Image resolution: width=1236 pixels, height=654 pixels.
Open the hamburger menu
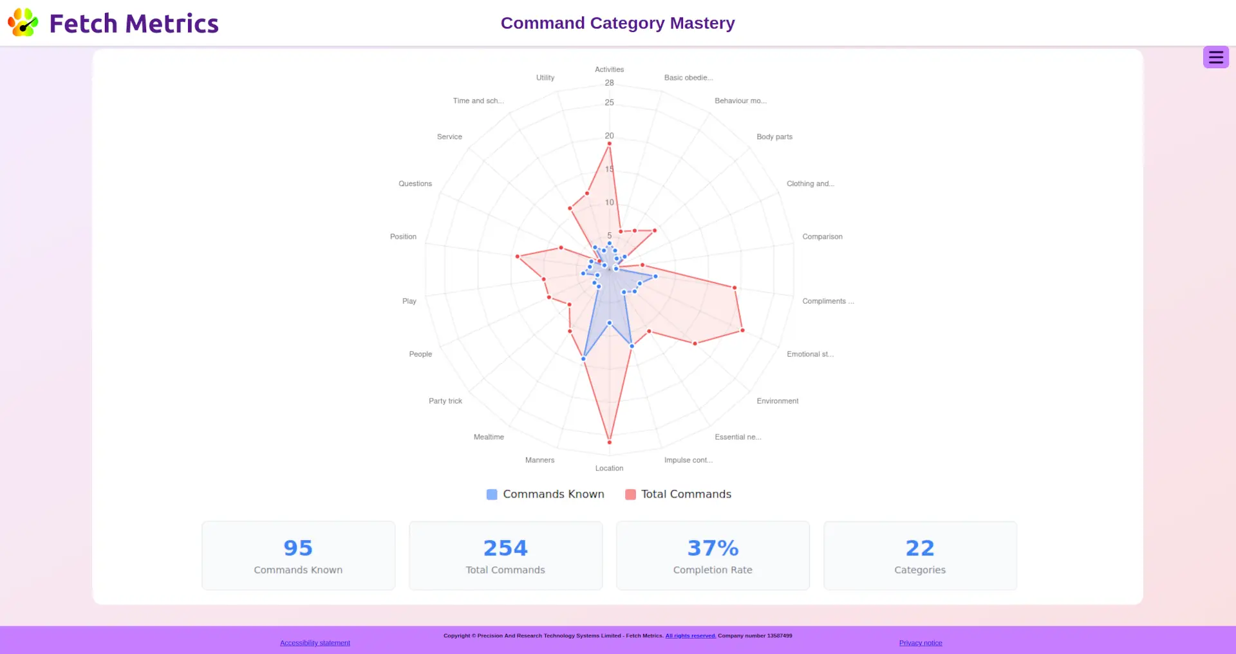(x=1215, y=57)
